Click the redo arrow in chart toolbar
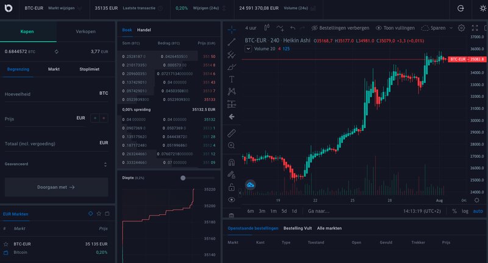Viewport: 488px width, 263px height. coord(302,28)
